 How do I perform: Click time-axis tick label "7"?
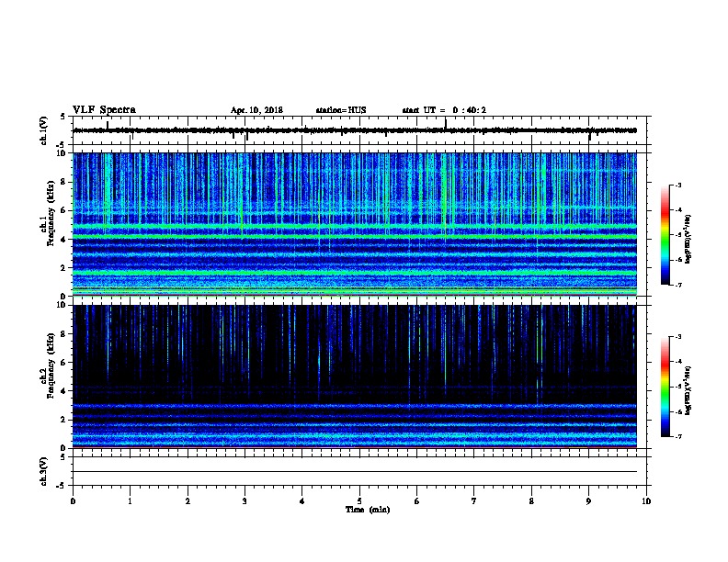click(x=474, y=501)
